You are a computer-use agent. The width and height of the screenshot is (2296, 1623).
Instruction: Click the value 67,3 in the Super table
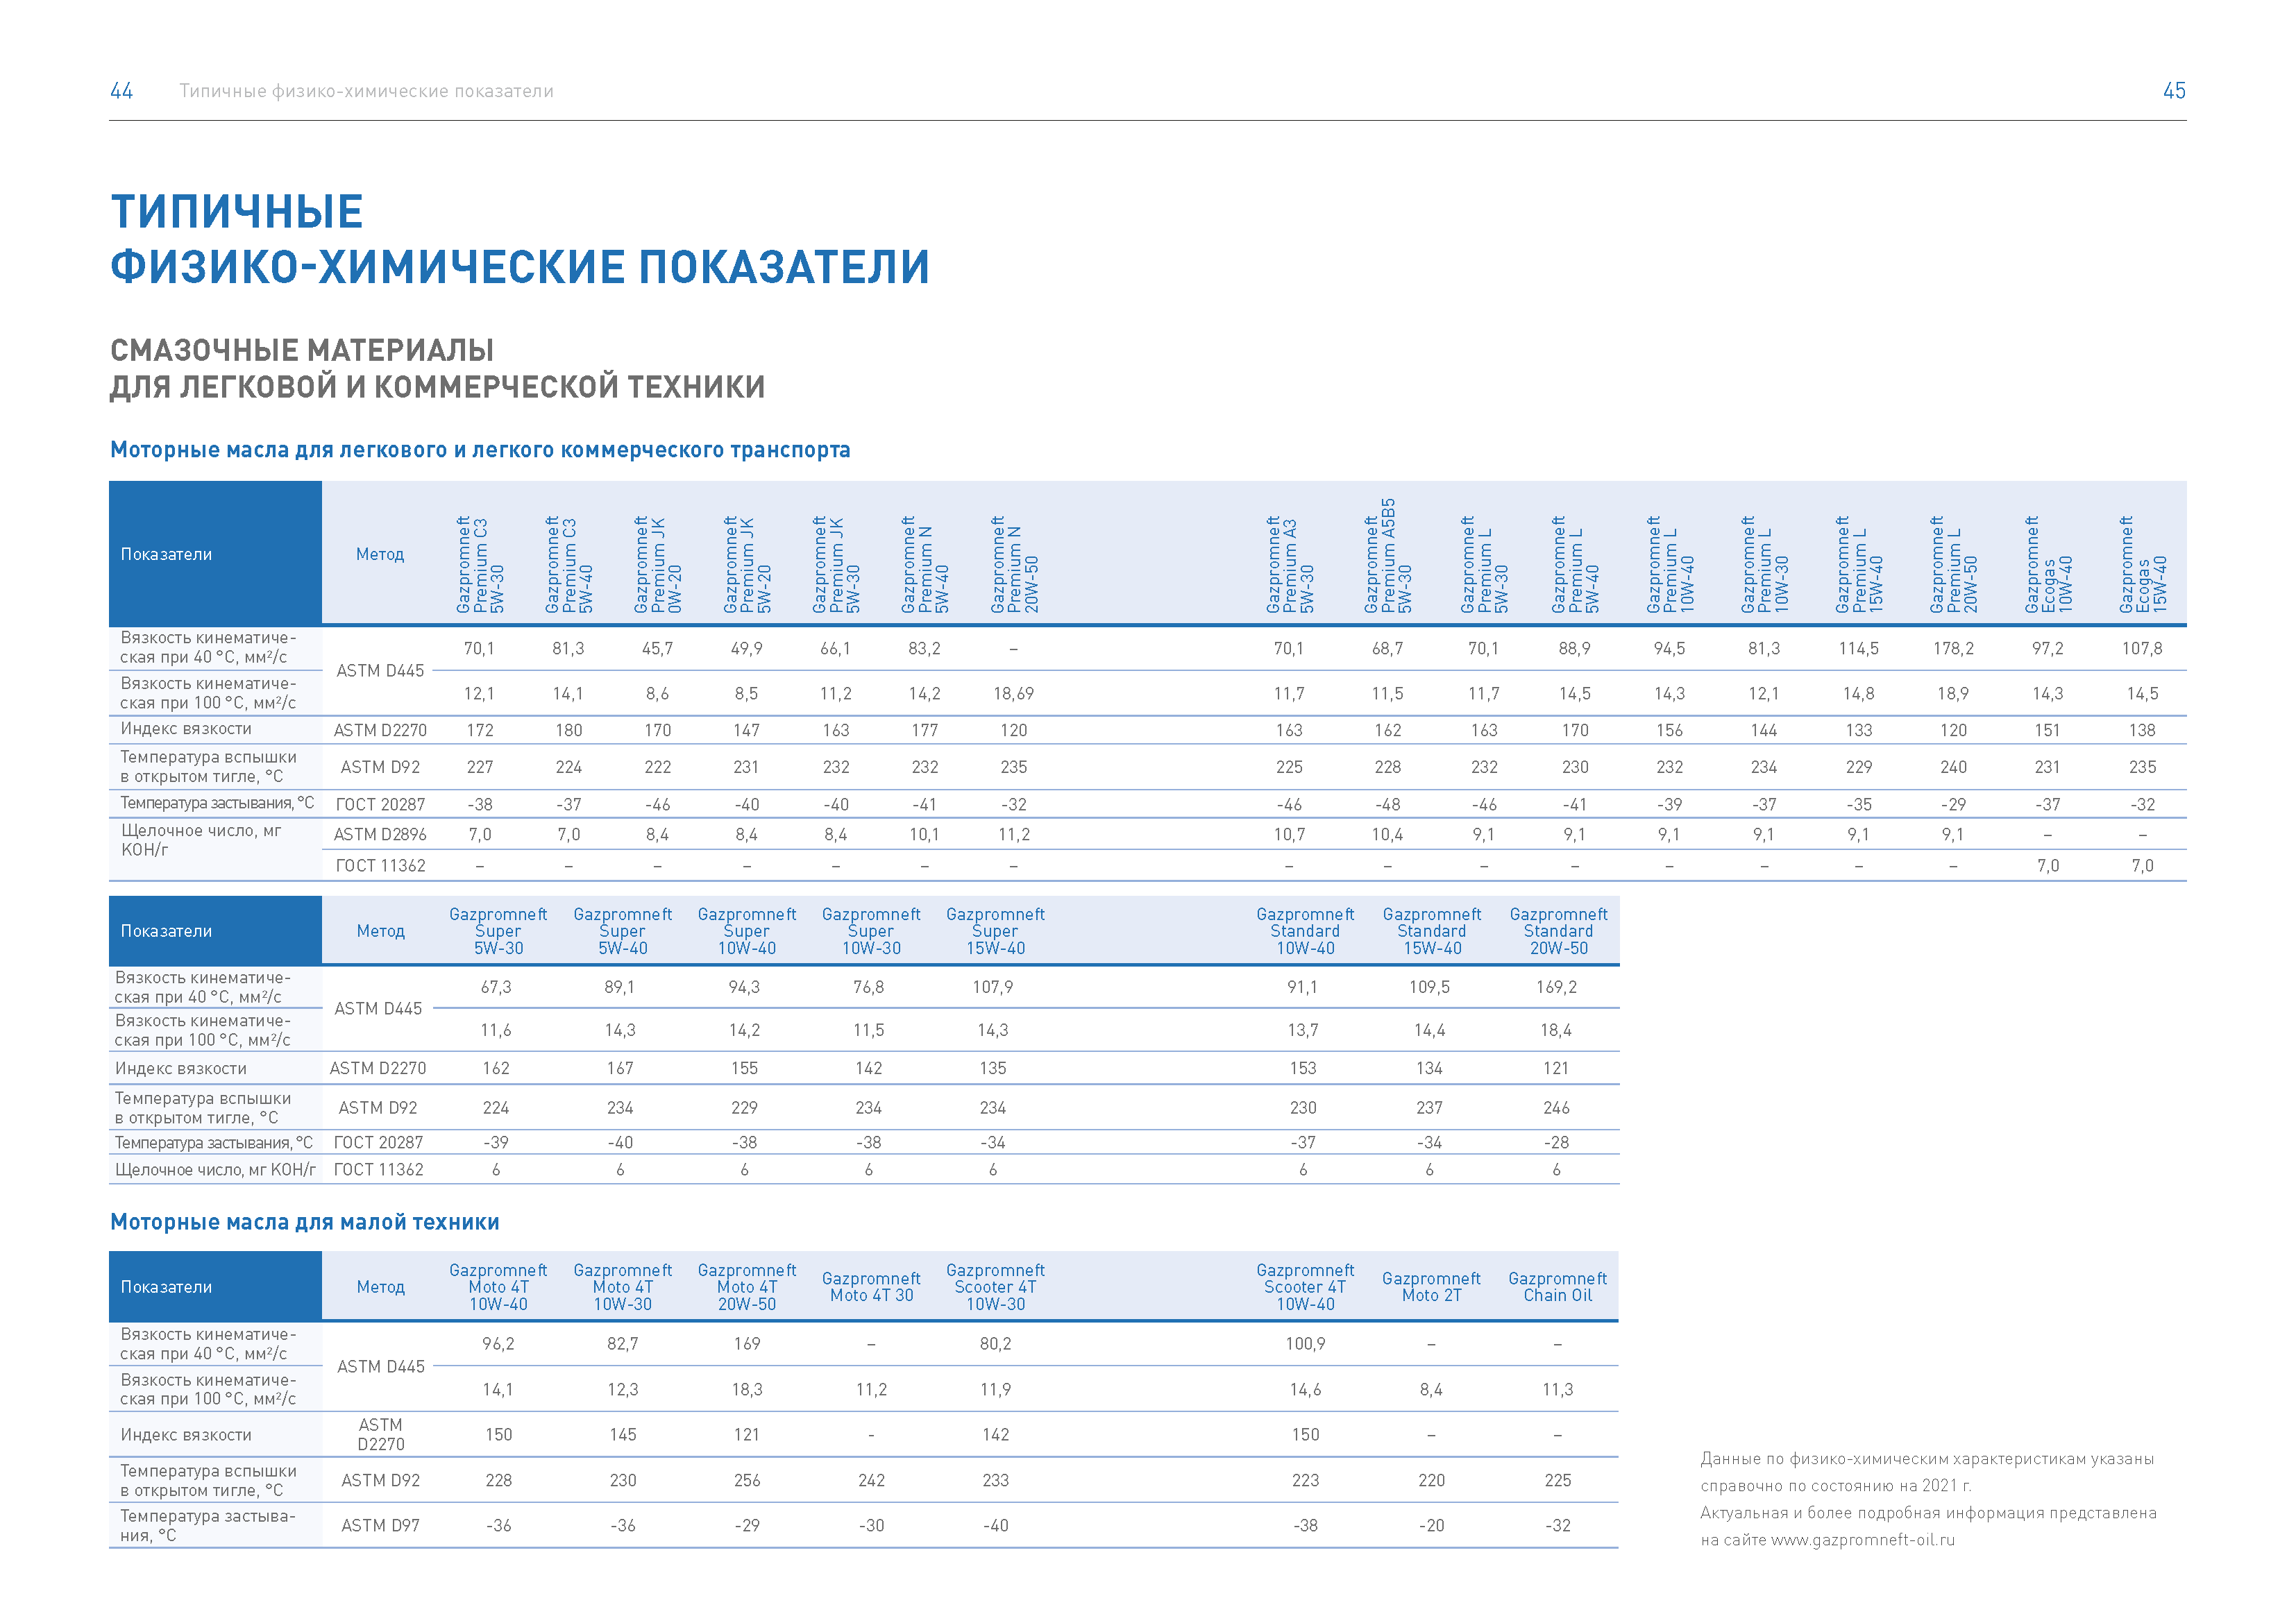(496, 987)
